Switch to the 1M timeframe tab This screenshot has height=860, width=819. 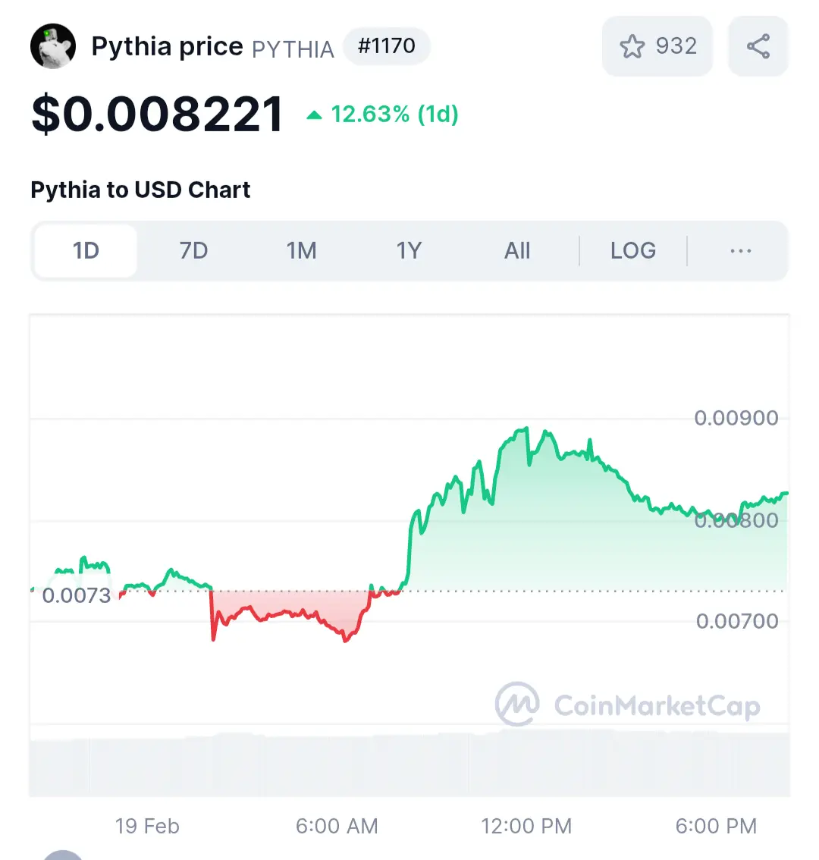pyautogui.click(x=301, y=251)
